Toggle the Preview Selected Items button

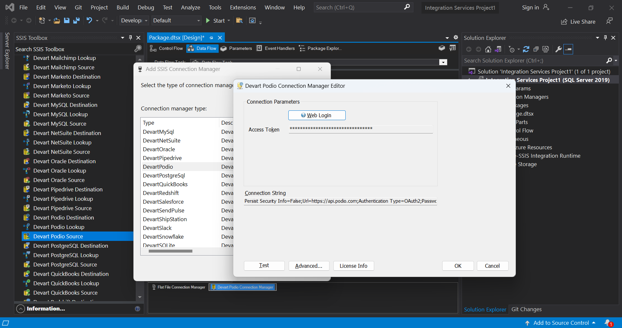point(569,49)
